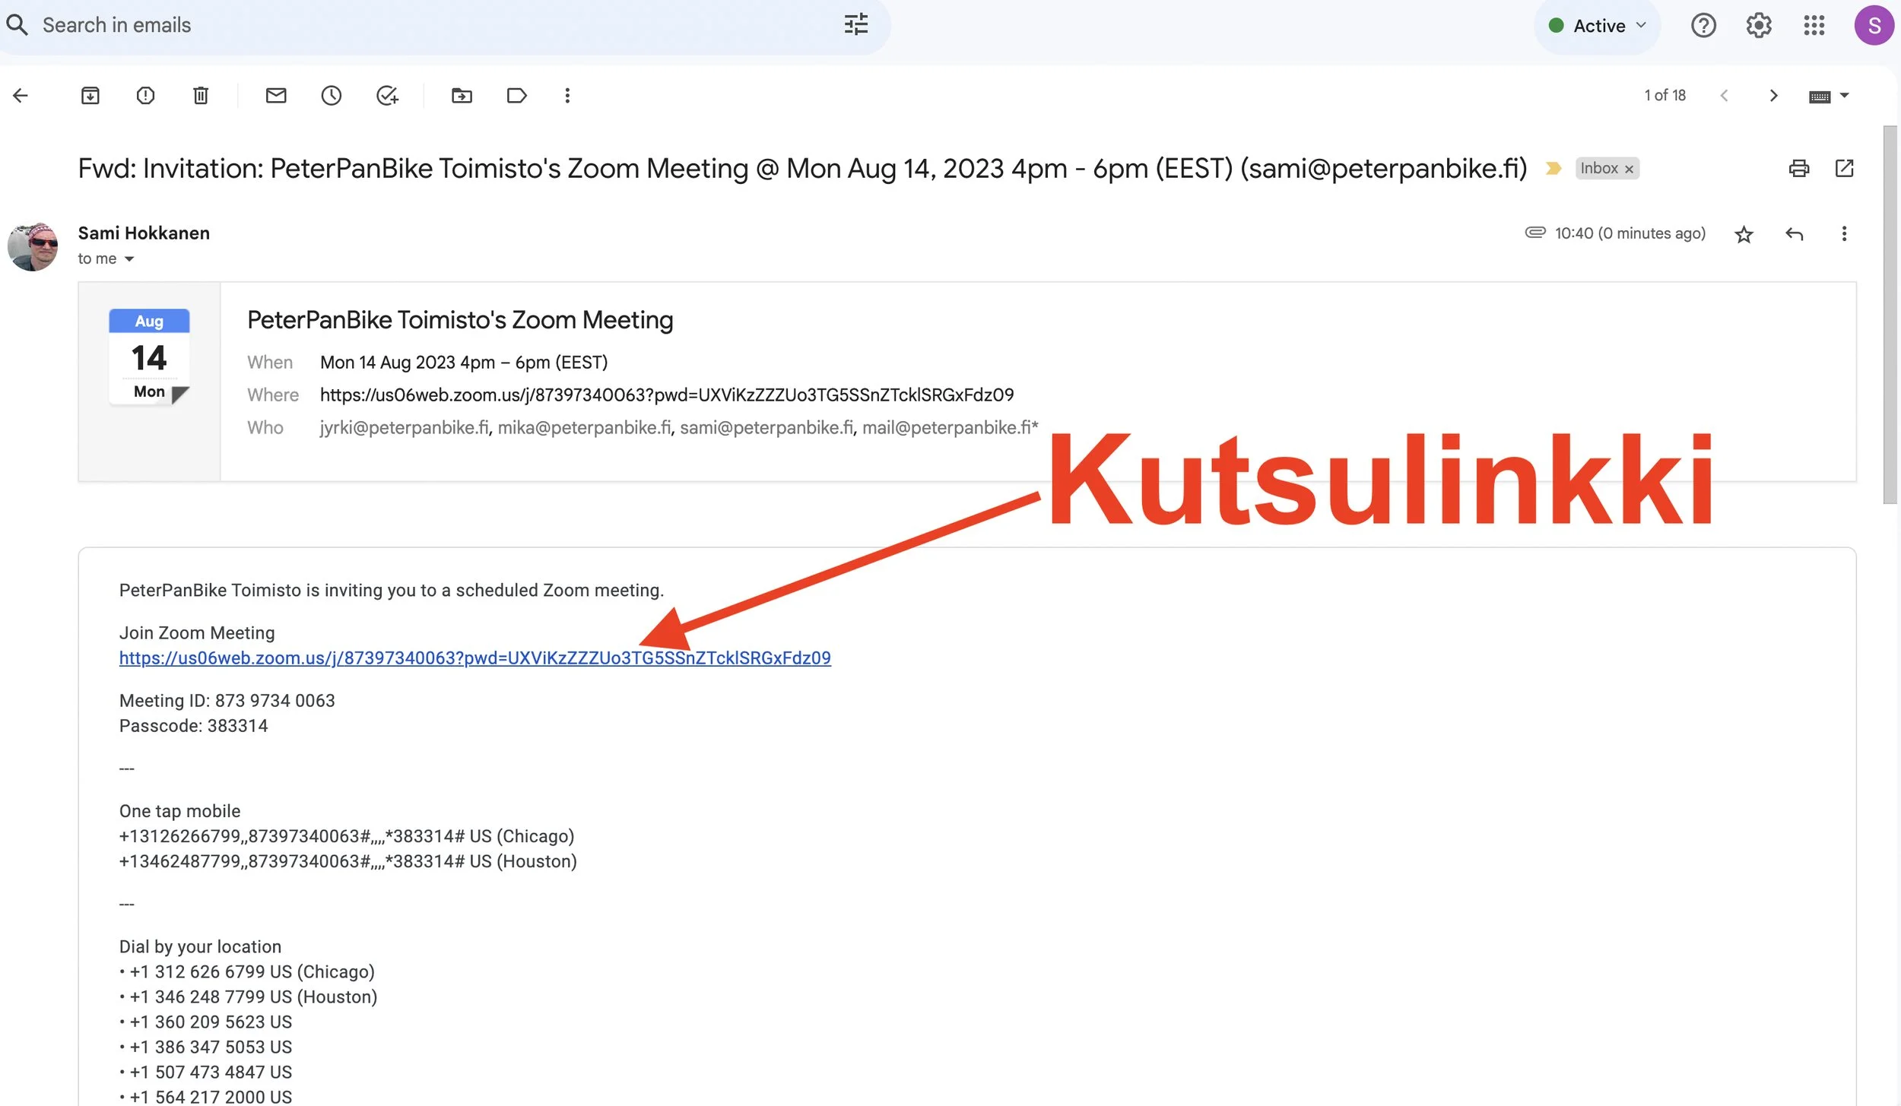This screenshot has width=1901, height=1106.
Task: Open the Active status dropdown
Action: (x=1598, y=26)
